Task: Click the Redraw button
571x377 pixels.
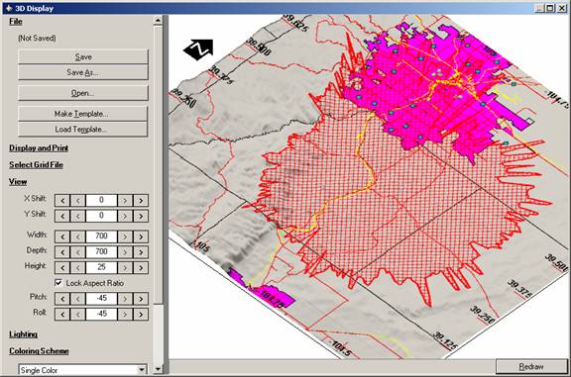Action: [531, 366]
